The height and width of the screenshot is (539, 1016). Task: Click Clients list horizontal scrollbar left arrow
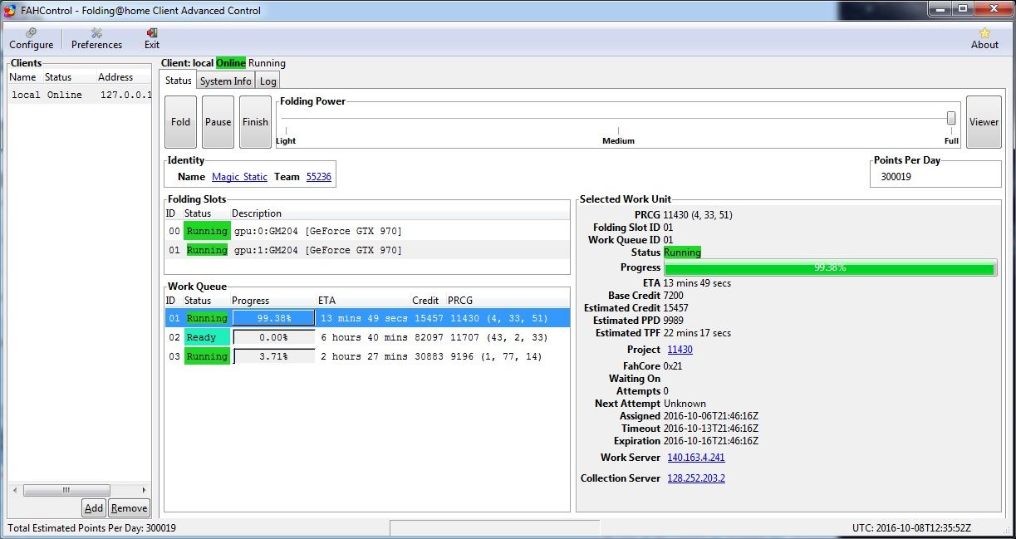tap(16, 490)
